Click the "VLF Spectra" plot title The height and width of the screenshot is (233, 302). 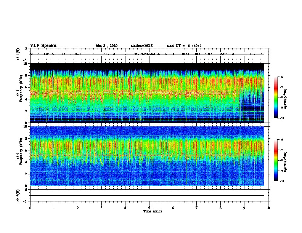(43, 46)
